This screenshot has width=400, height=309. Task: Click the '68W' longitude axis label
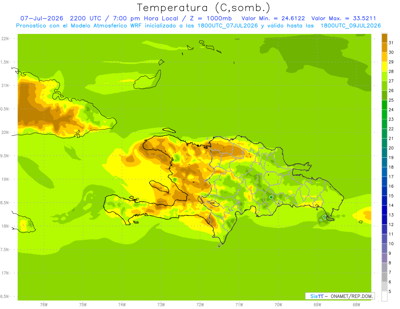tap(356, 304)
